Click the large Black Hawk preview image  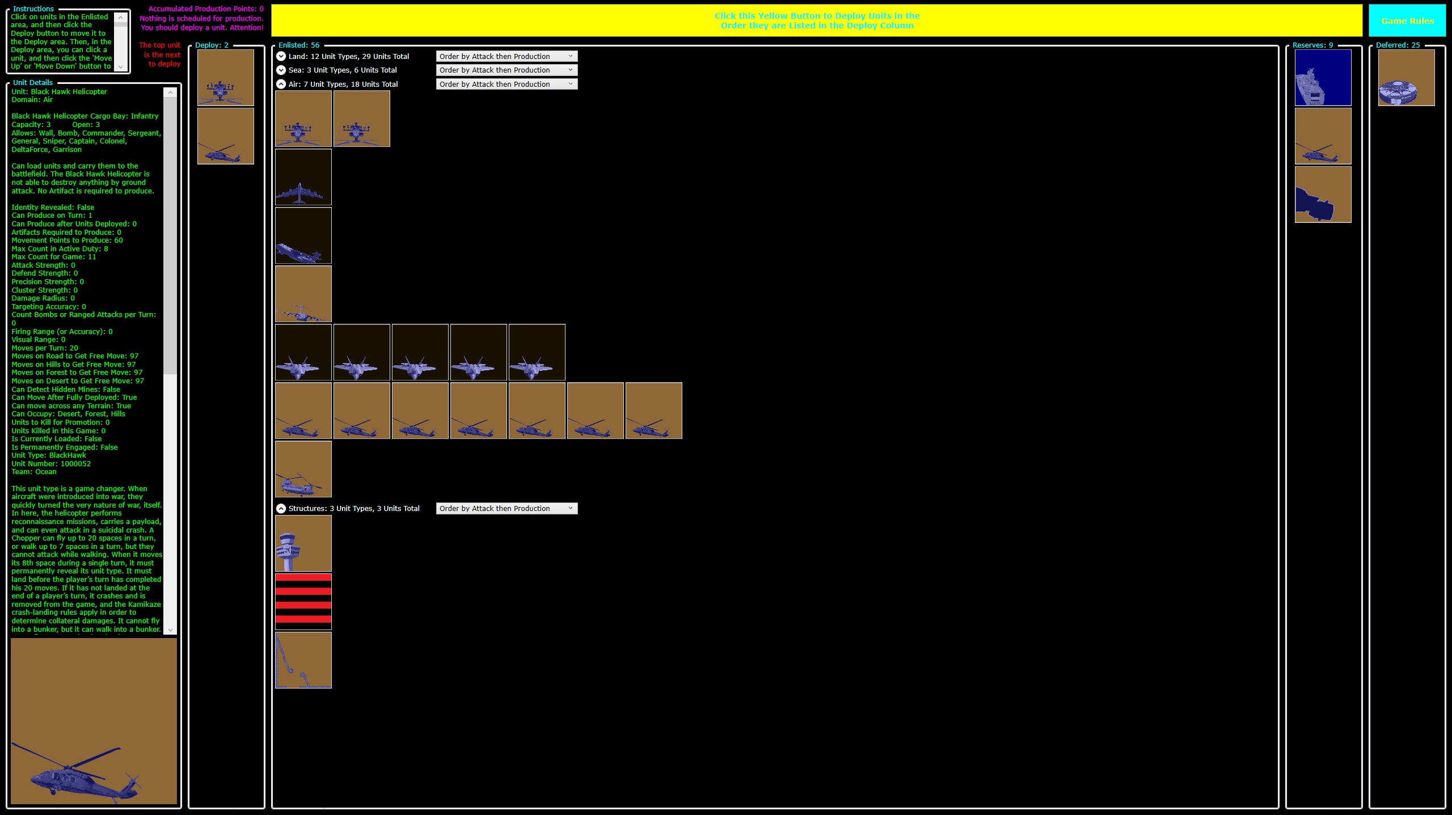(x=94, y=721)
